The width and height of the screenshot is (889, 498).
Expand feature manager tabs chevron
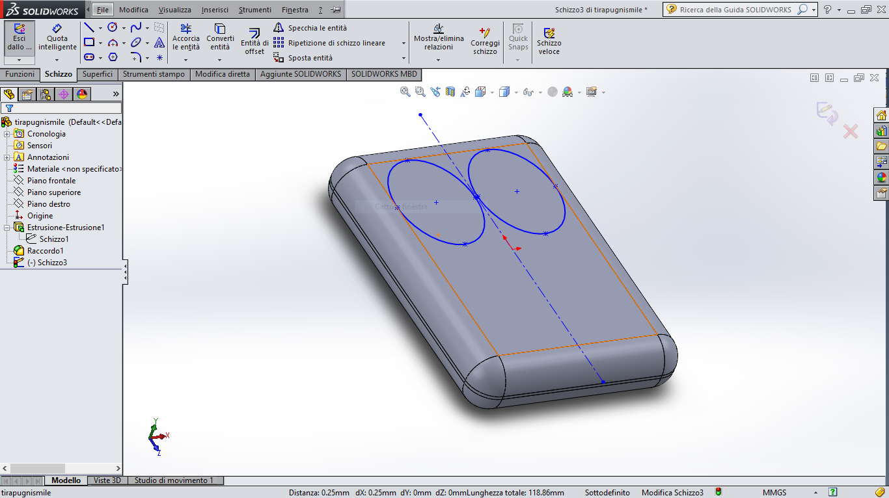pyautogui.click(x=116, y=94)
